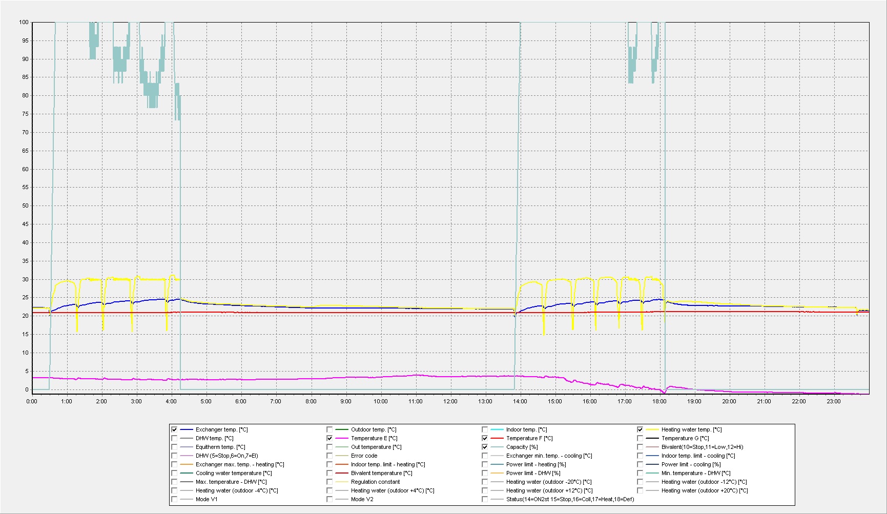Click the 100 value axis label
The image size is (887, 514).
[24, 22]
